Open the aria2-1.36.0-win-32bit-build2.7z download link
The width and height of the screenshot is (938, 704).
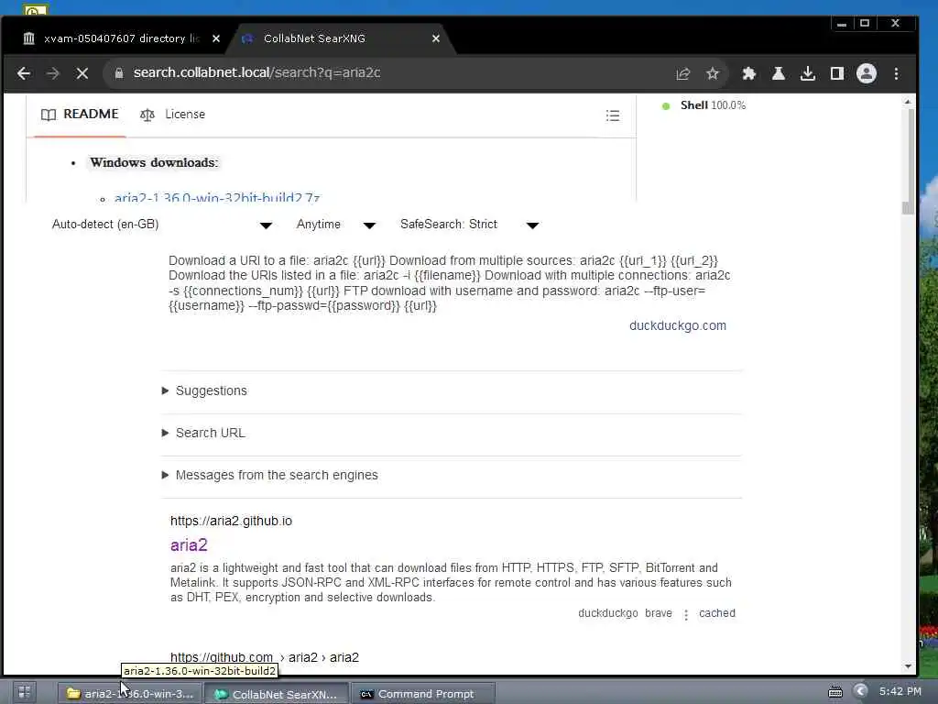click(x=216, y=196)
